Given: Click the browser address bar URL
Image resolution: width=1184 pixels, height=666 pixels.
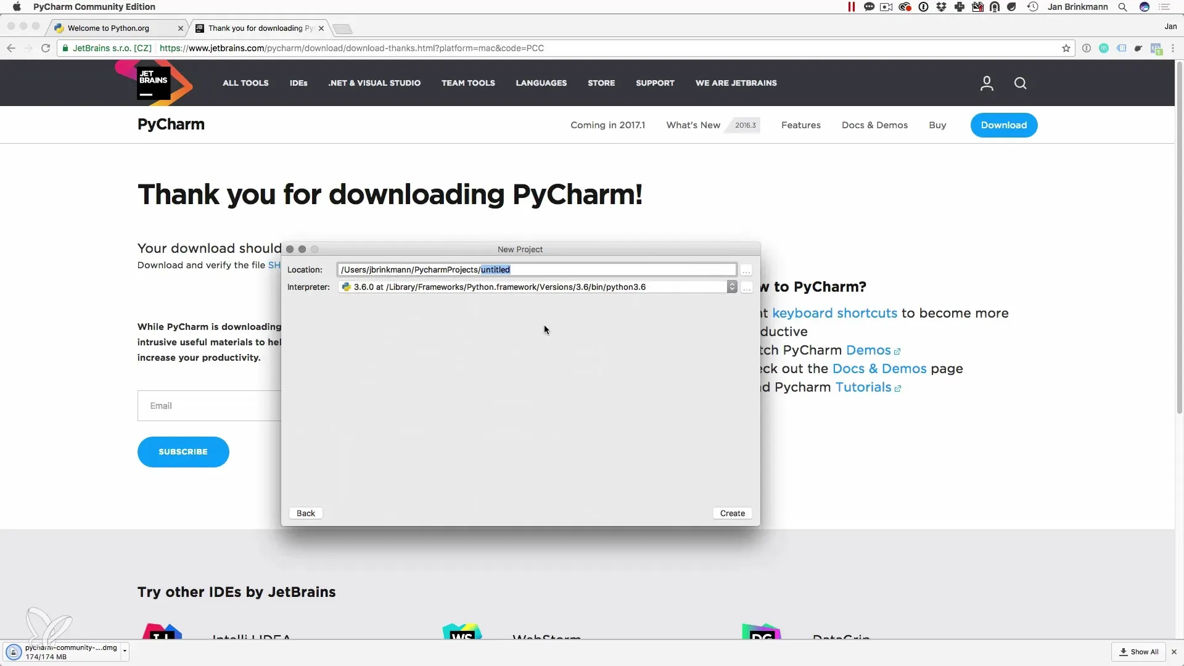Looking at the screenshot, I should click(351, 48).
